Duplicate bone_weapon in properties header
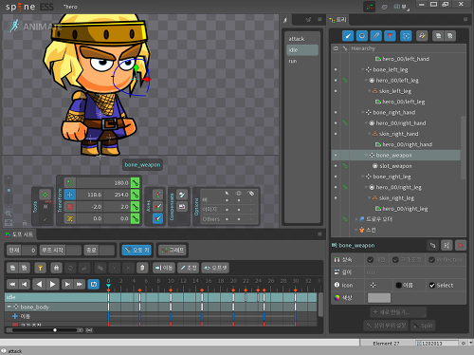Image resolution: width=474 pixels, height=355 pixels. pos(432,245)
